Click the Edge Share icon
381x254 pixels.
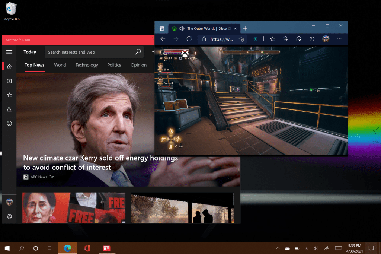coord(312,39)
